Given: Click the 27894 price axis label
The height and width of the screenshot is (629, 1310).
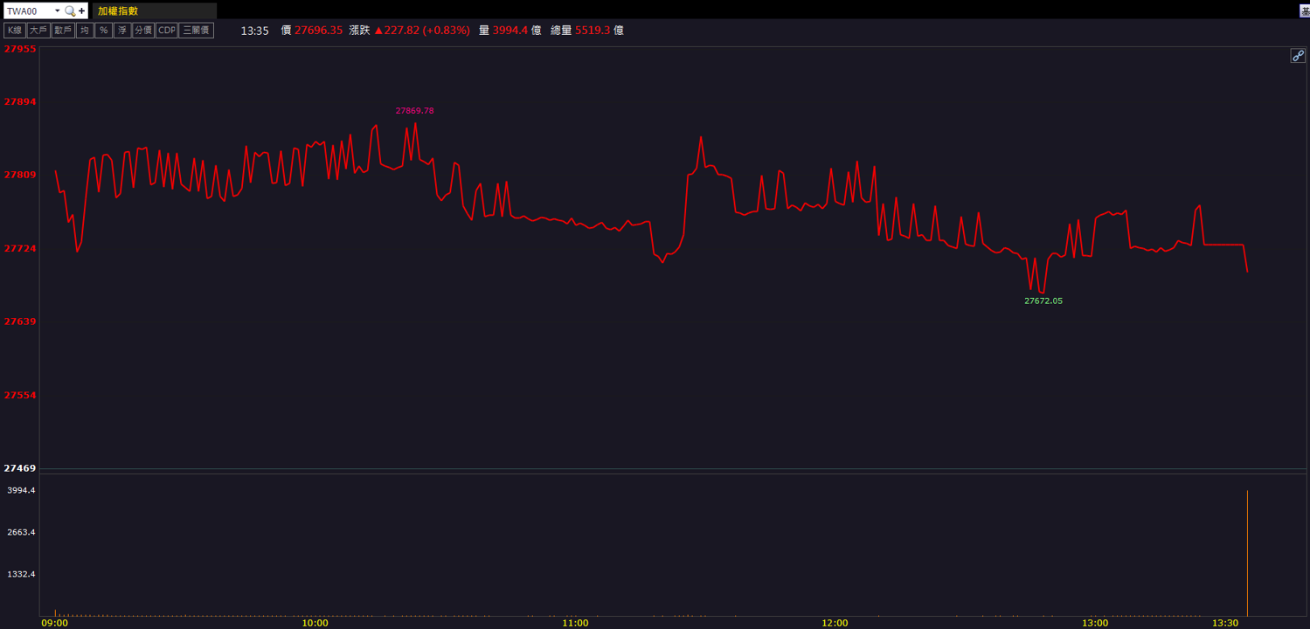Looking at the screenshot, I should tap(20, 101).
